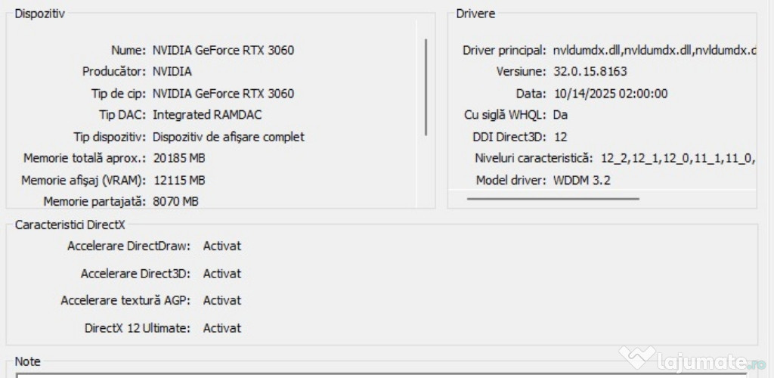Screen dimensions: 774x378
Task: Click the horizontal scrollbar in Drivere panel
Action: point(553,199)
